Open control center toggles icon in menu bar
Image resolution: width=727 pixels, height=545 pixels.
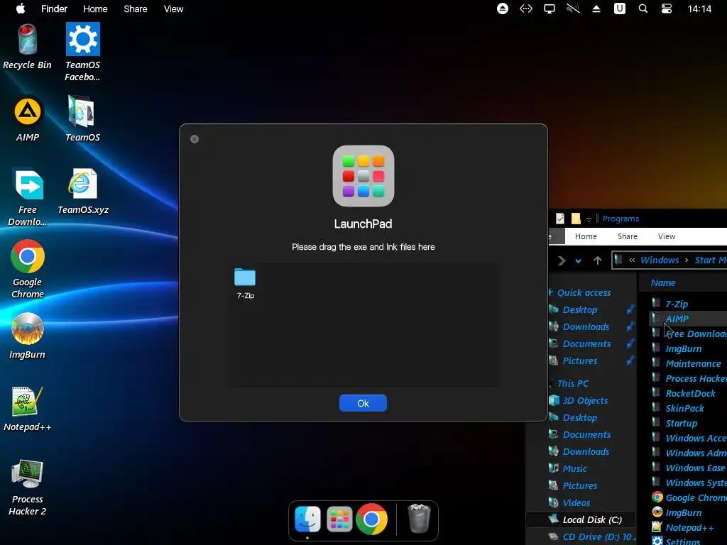point(667,9)
